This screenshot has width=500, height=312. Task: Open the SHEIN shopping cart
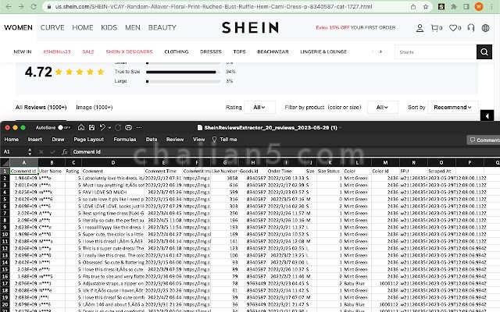(x=436, y=28)
